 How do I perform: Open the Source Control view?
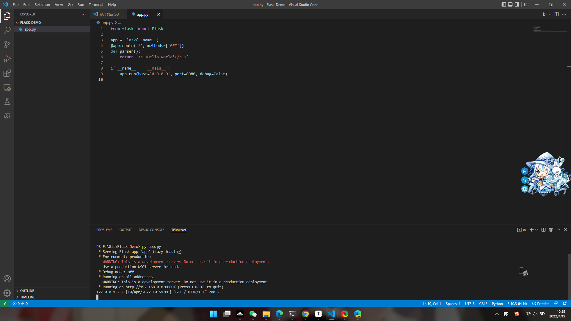point(7,45)
